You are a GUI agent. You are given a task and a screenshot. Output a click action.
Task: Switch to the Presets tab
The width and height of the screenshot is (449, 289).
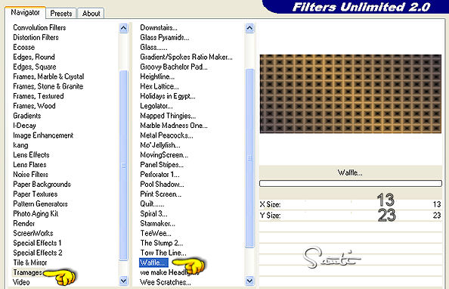61,14
